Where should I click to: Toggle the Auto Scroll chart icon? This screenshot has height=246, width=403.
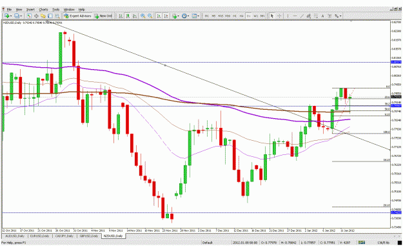pos(159,16)
